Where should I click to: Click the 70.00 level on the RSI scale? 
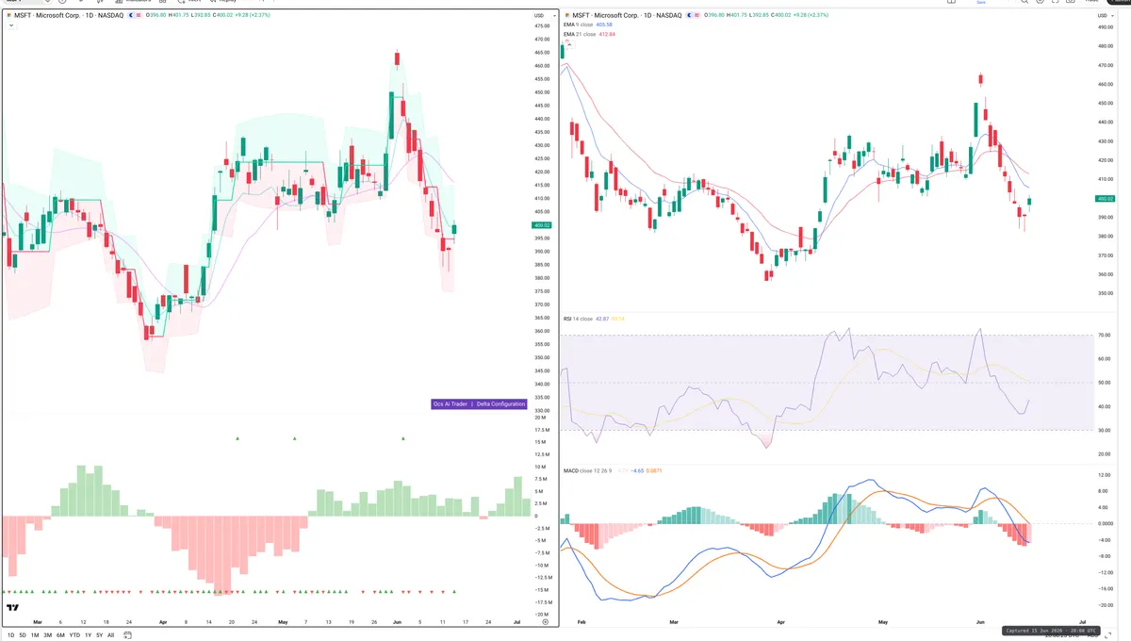pos(1106,335)
